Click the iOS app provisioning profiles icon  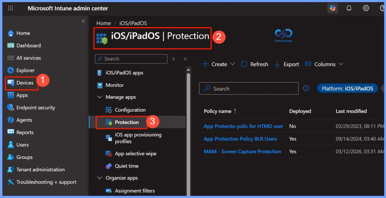[x=109, y=137]
